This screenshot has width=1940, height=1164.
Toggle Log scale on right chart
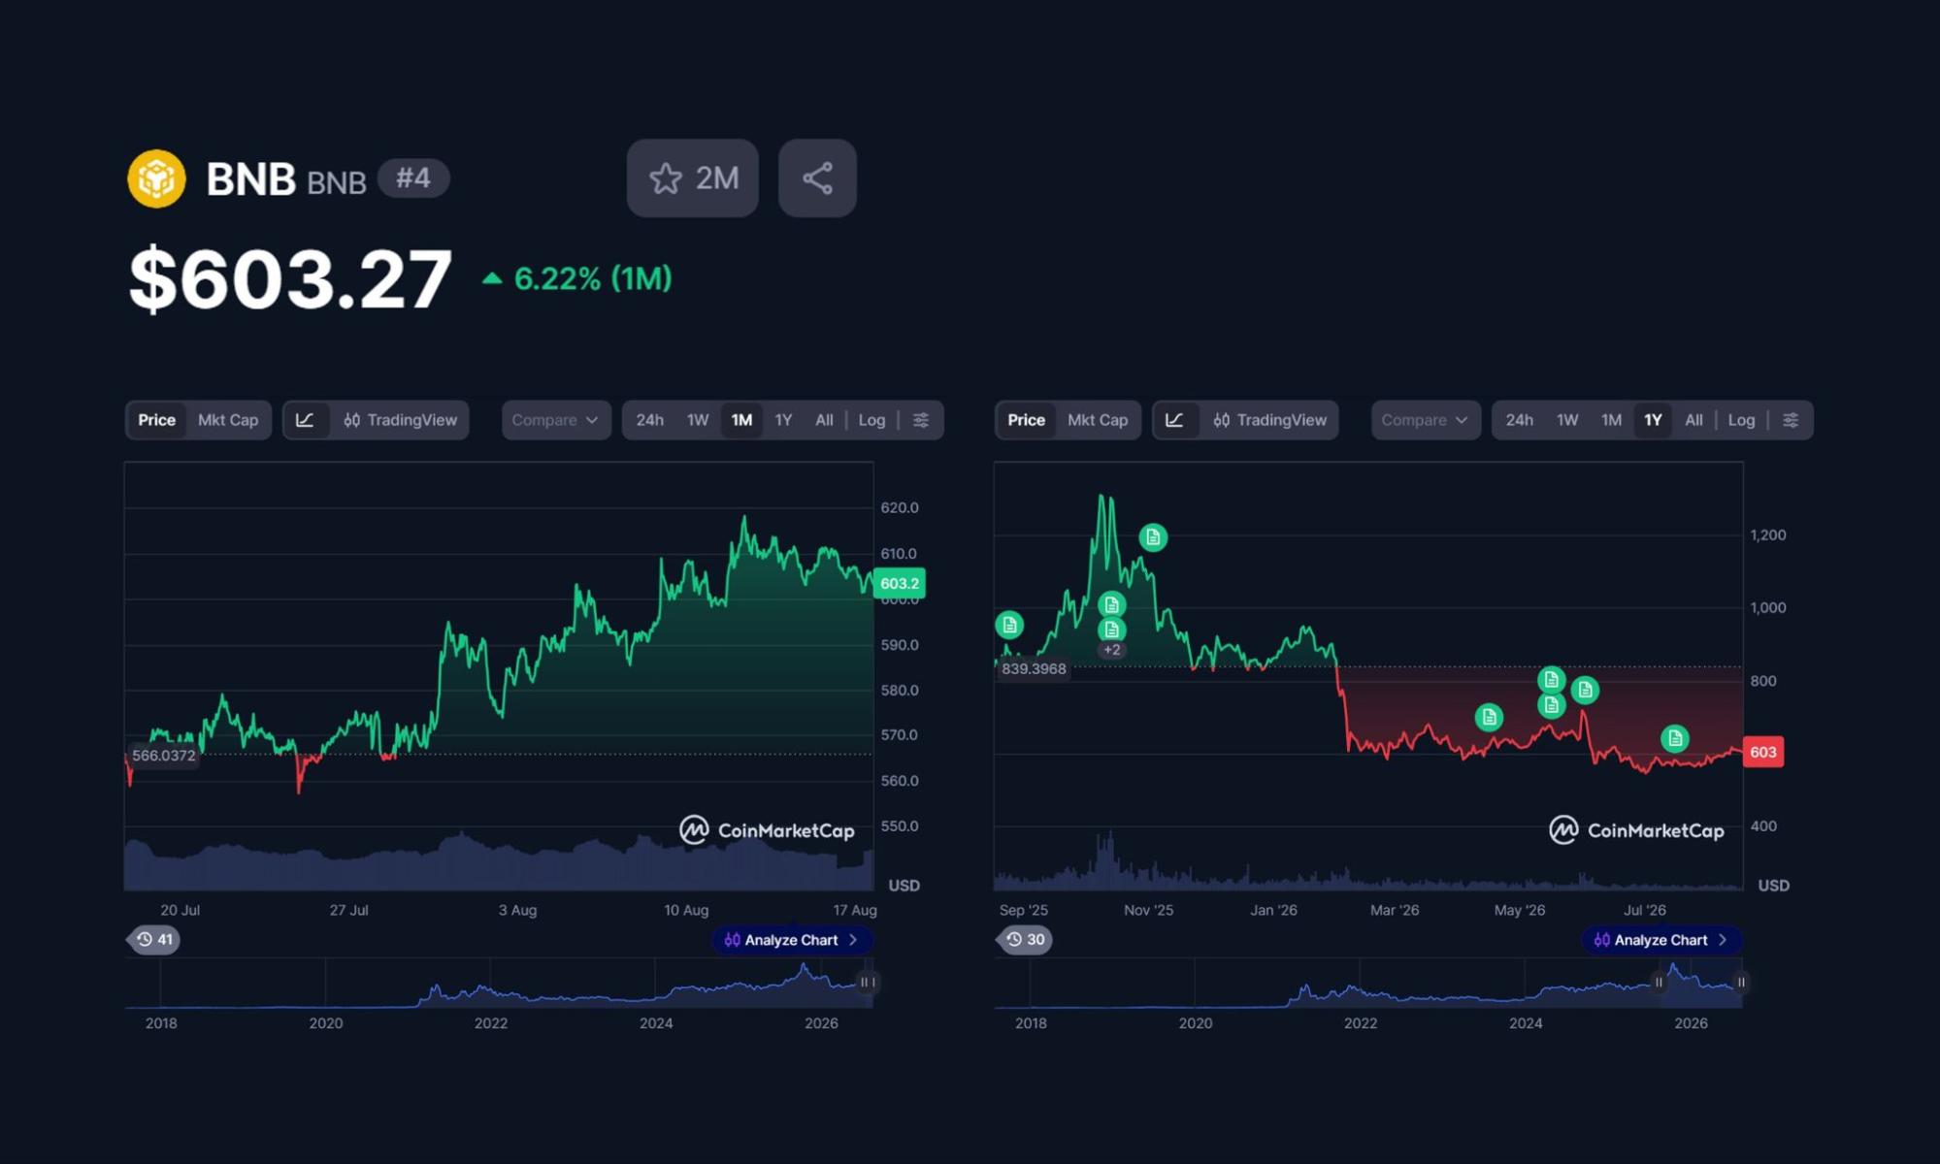pos(1741,420)
